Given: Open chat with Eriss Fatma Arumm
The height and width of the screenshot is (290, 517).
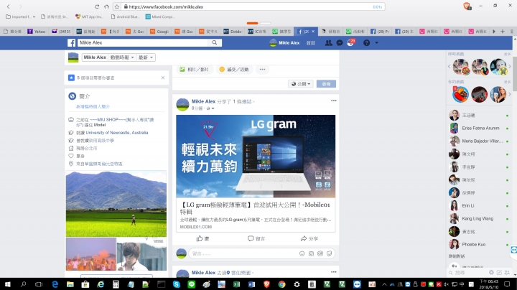Looking at the screenshot, I should click(x=479, y=128).
